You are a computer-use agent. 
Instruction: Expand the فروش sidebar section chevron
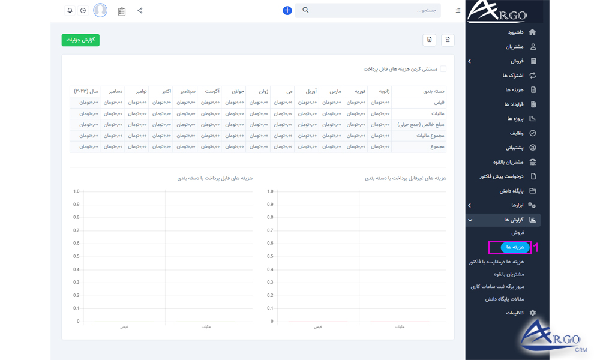pos(470,61)
